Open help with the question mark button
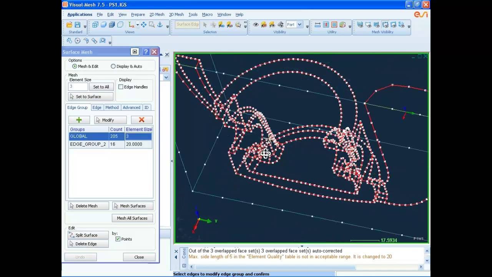The width and height of the screenshot is (492, 277). pyautogui.click(x=146, y=52)
